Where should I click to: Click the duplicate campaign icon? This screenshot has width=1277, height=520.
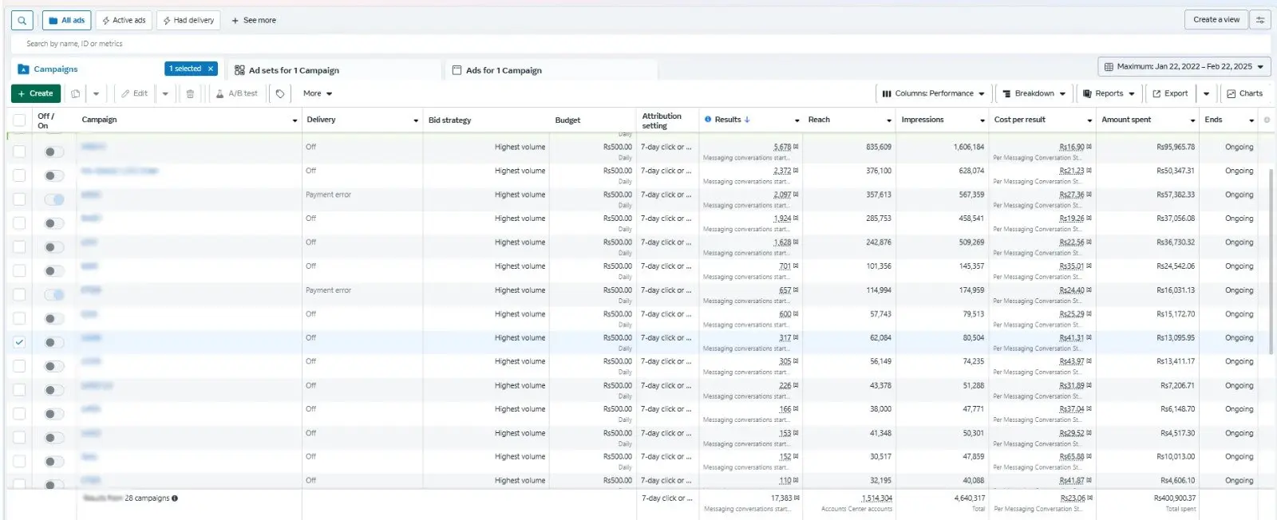[x=76, y=93]
